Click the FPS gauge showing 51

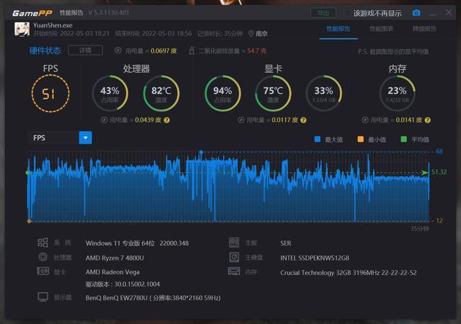tap(50, 94)
